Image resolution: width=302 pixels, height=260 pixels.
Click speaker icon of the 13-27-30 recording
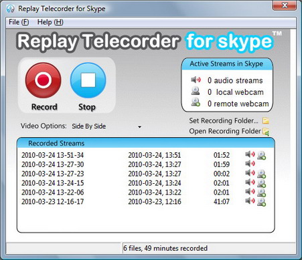click(250, 164)
